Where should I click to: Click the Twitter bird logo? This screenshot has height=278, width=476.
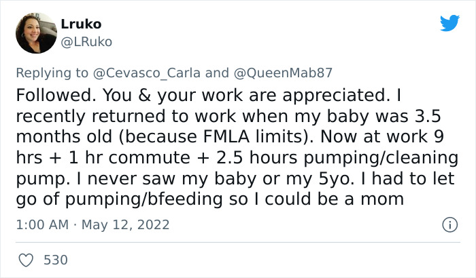tap(449, 23)
